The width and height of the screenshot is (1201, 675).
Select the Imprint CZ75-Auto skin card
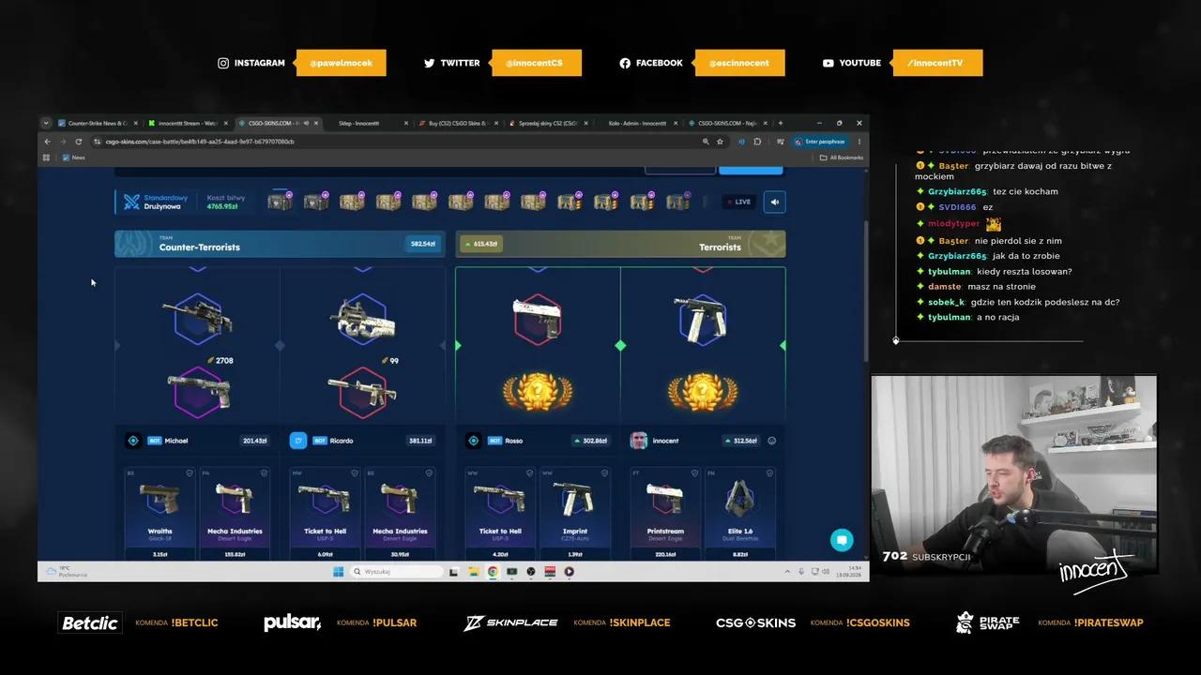(574, 513)
